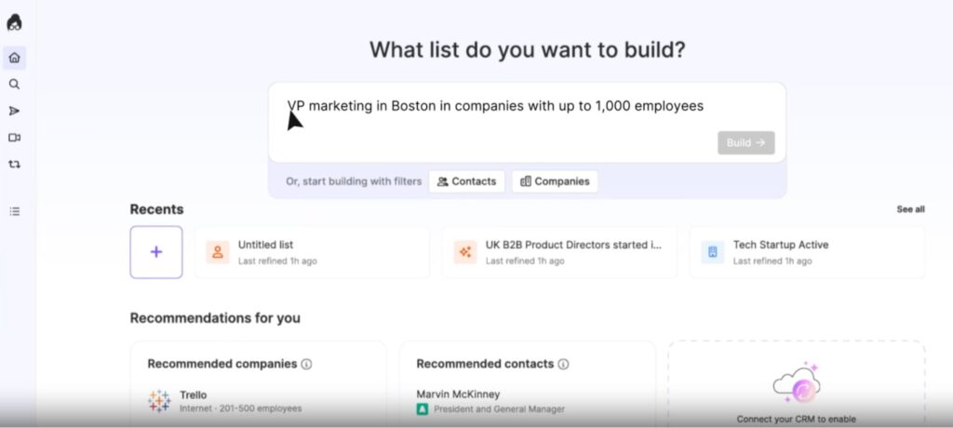Click the building icon of Tech Startup Active
Screen dimensions: 953x428
712,252
